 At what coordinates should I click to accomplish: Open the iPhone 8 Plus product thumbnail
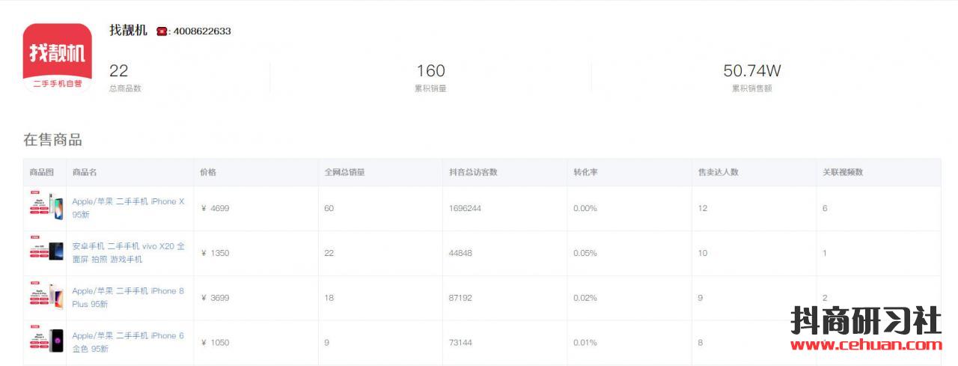(x=46, y=296)
